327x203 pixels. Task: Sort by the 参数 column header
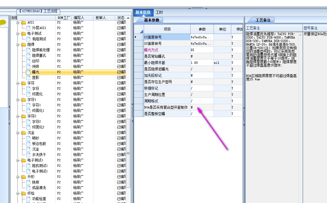(x=202, y=29)
